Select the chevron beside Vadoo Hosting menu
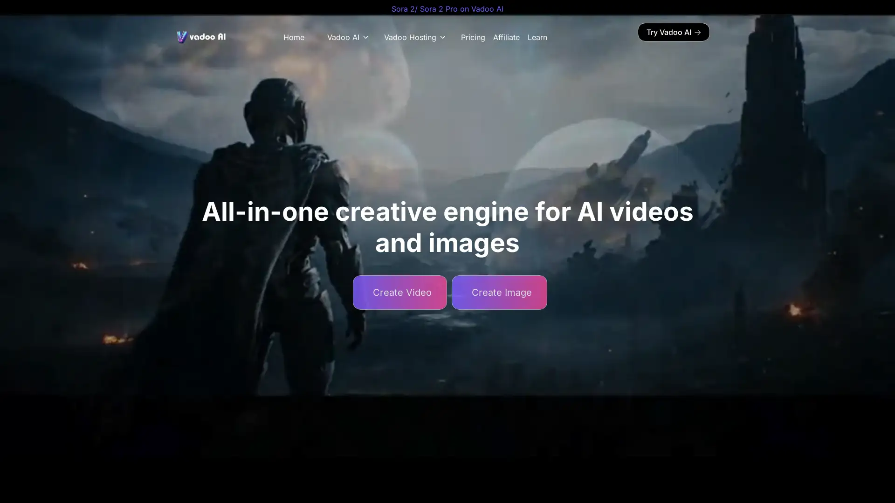This screenshot has width=895, height=503. pos(442,37)
